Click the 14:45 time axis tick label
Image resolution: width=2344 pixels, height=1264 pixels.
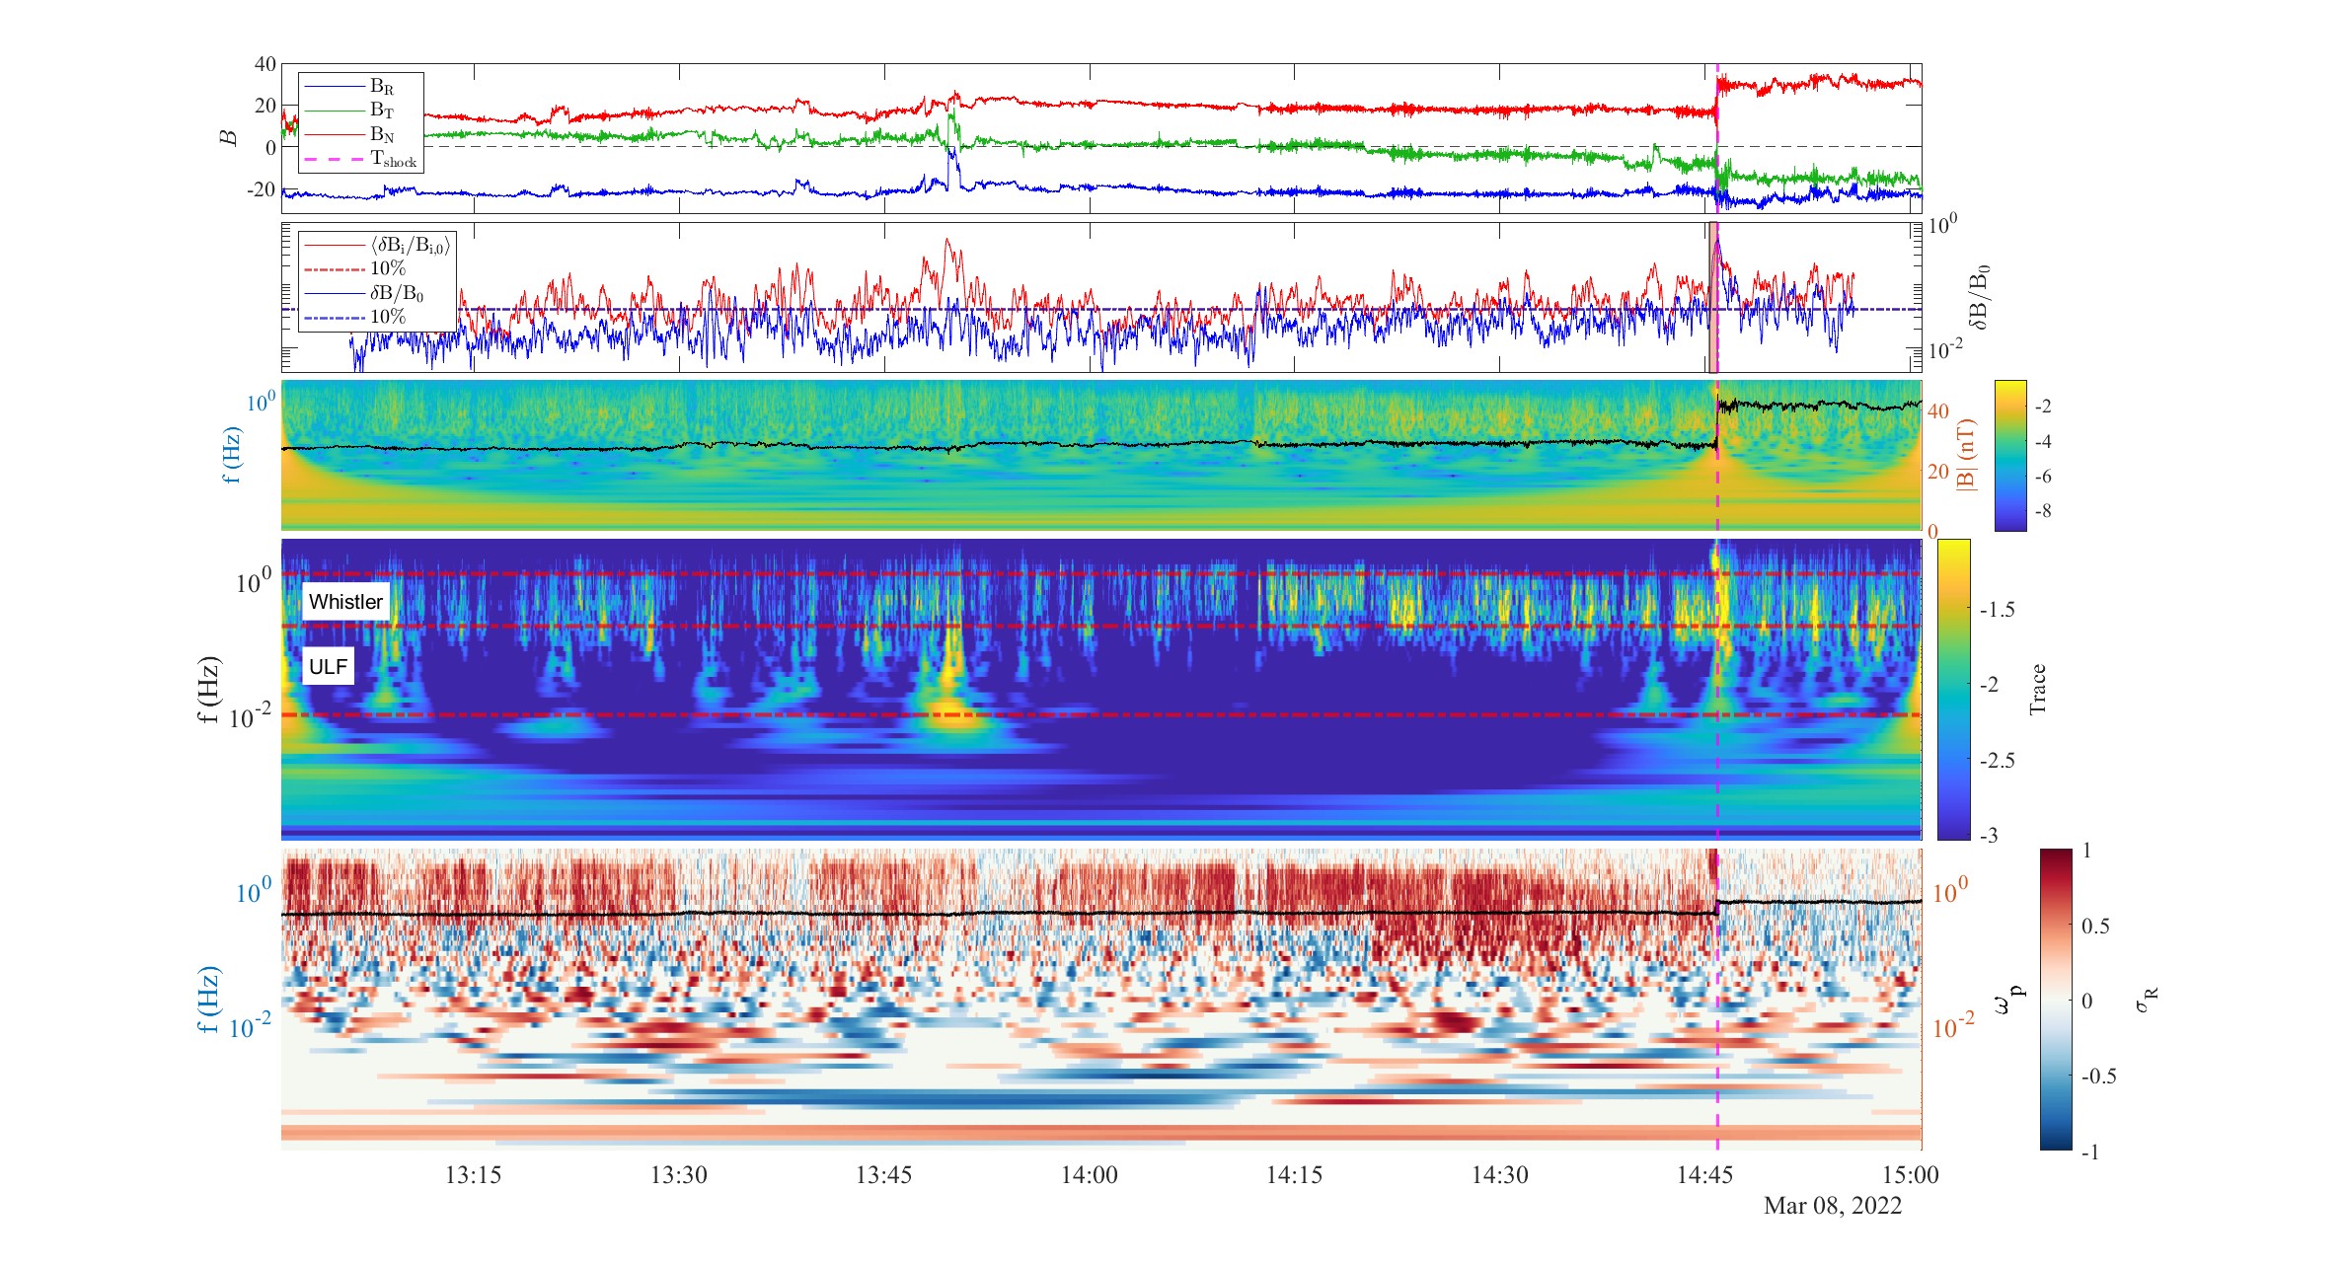tap(1705, 1175)
